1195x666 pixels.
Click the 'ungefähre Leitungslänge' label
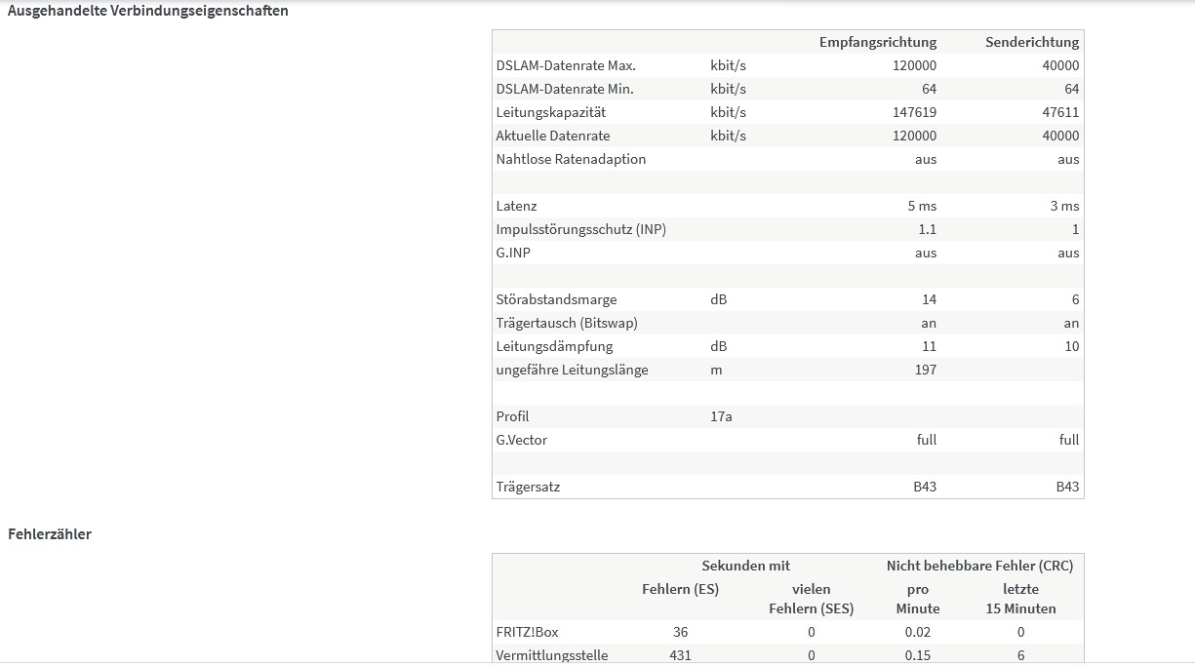(x=572, y=370)
